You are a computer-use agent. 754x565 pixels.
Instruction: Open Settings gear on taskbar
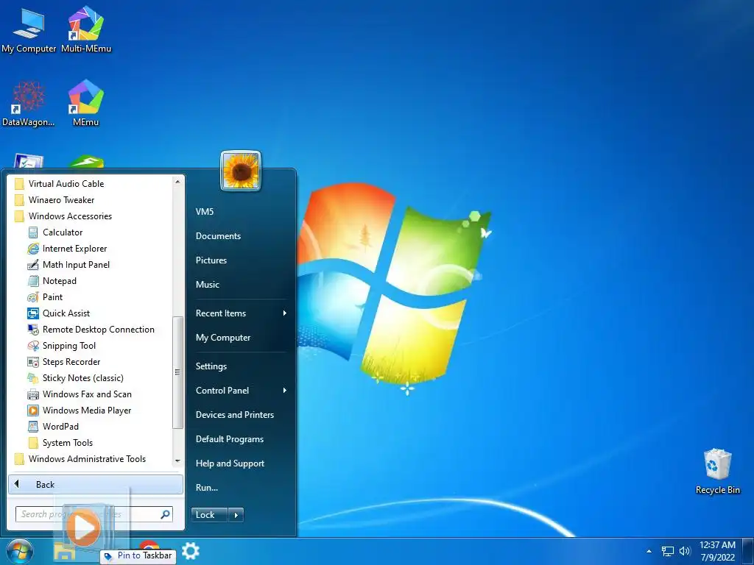click(191, 551)
